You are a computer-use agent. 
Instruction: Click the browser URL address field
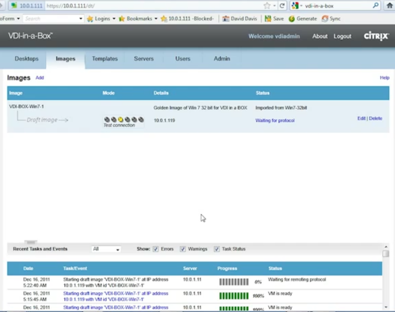click(154, 6)
